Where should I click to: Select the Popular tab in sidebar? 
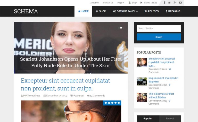(148, 119)
